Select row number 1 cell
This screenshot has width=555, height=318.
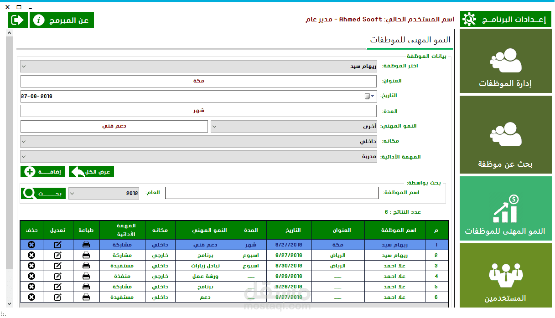436,245
